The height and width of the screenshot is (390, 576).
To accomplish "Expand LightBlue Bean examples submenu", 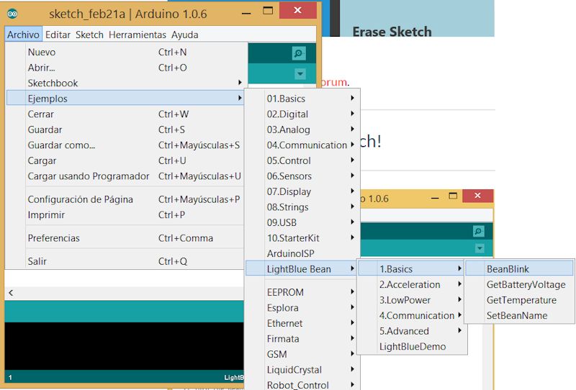I will (x=302, y=269).
